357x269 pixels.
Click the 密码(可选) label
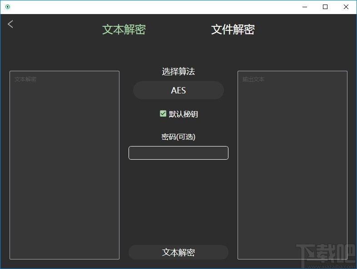pyautogui.click(x=178, y=137)
